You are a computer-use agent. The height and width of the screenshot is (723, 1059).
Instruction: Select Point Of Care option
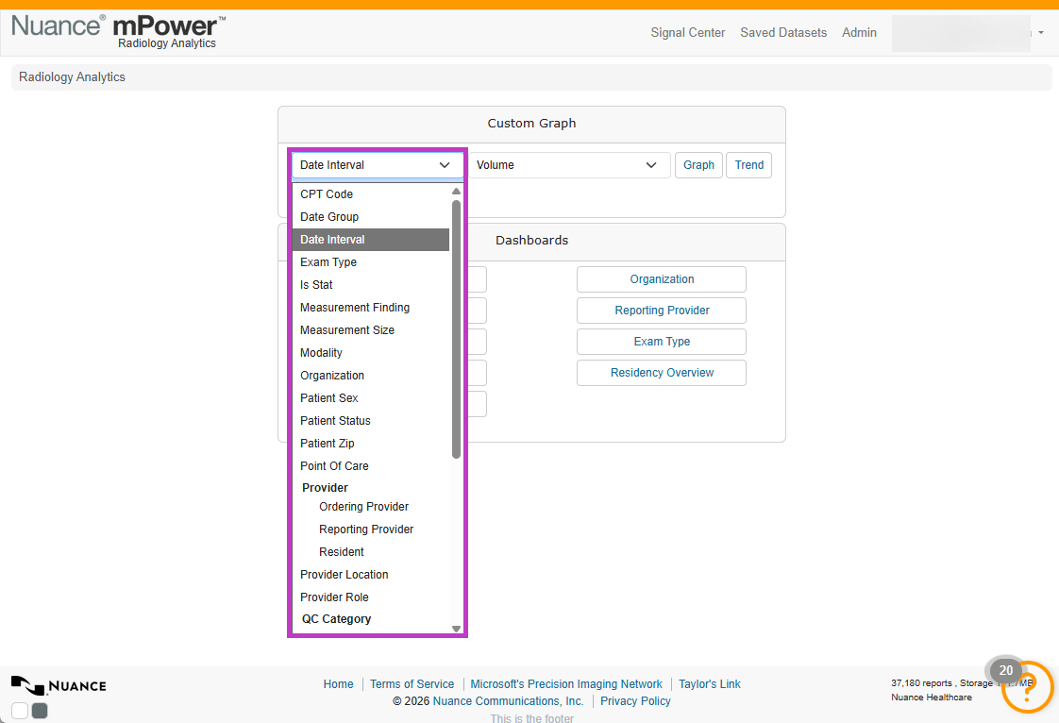coord(371,465)
